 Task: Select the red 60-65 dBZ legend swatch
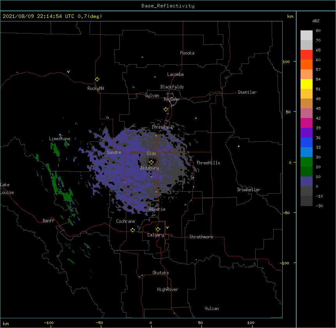[306, 55]
